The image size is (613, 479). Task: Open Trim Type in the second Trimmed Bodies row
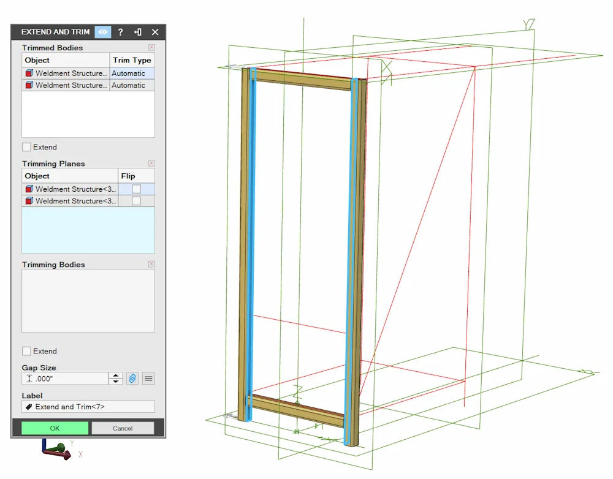132,85
